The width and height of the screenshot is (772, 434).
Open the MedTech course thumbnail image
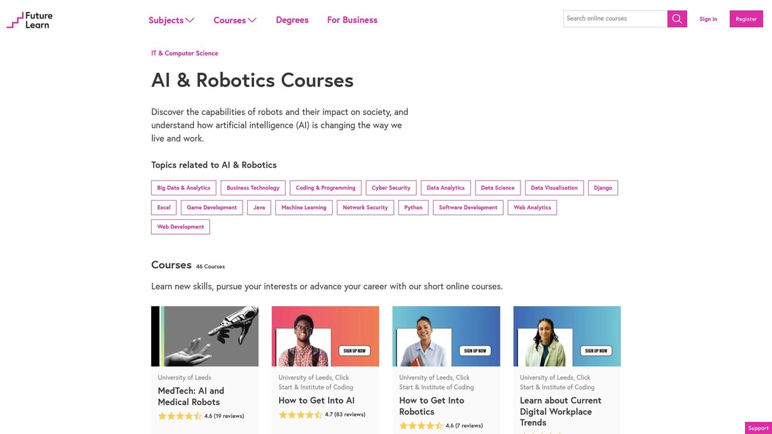[205, 336]
